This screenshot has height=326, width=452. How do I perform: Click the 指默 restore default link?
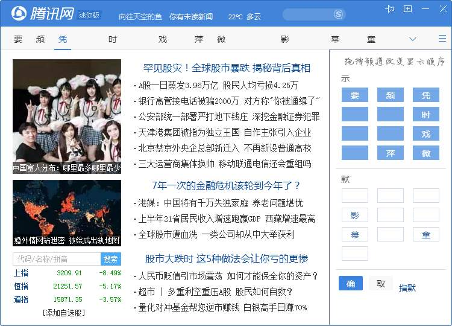coord(407,288)
